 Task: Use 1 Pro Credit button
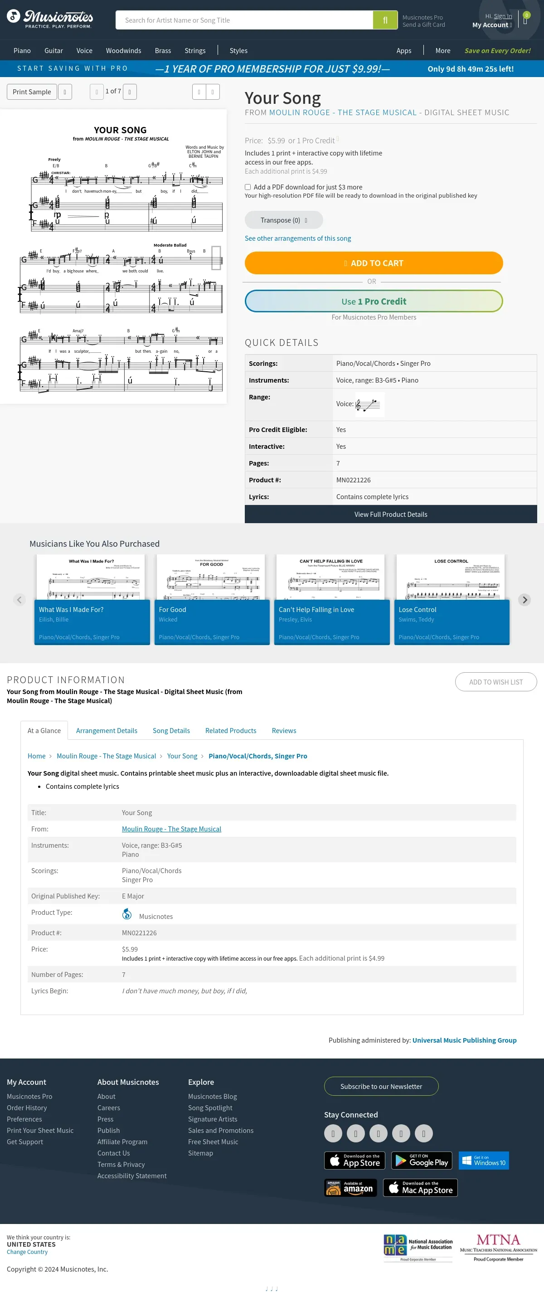tap(374, 301)
